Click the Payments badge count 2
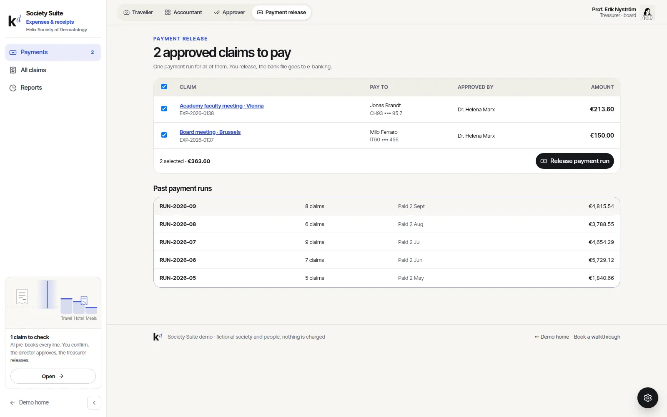This screenshot has height=417, width=667. [x=93, y=52]
